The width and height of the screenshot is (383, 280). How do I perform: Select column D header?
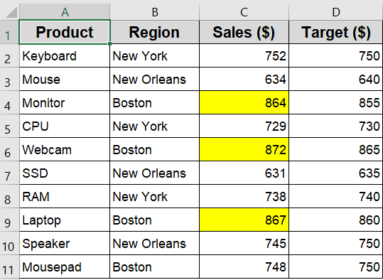click(336, 12)
